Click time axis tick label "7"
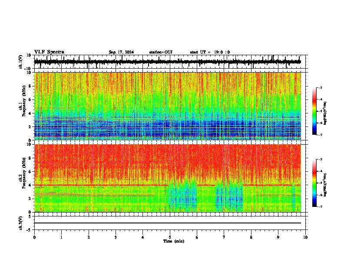Screen dimensions: 344x266 coord(224,237)
